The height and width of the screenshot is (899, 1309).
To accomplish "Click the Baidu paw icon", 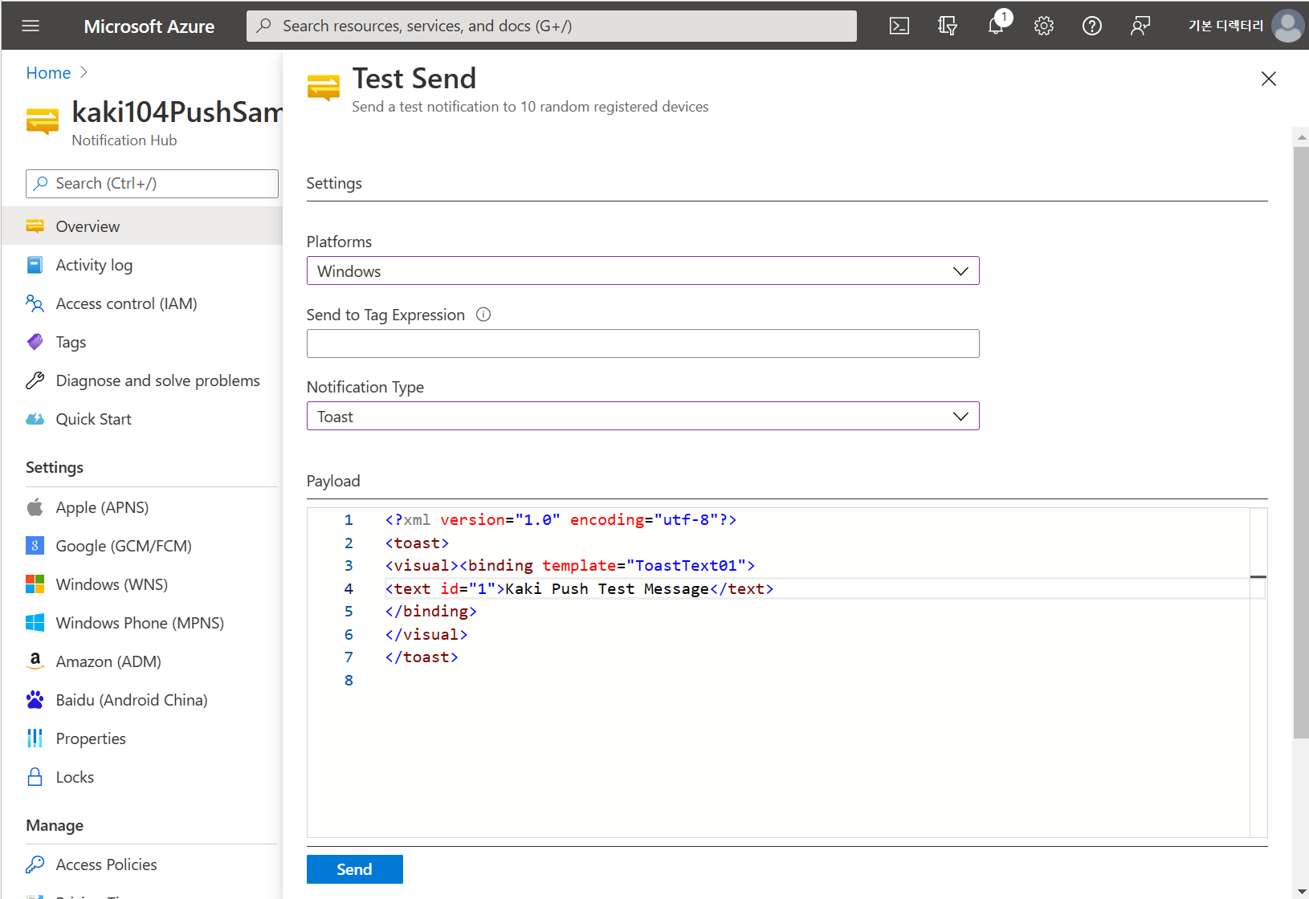I will tap(35, 700).
